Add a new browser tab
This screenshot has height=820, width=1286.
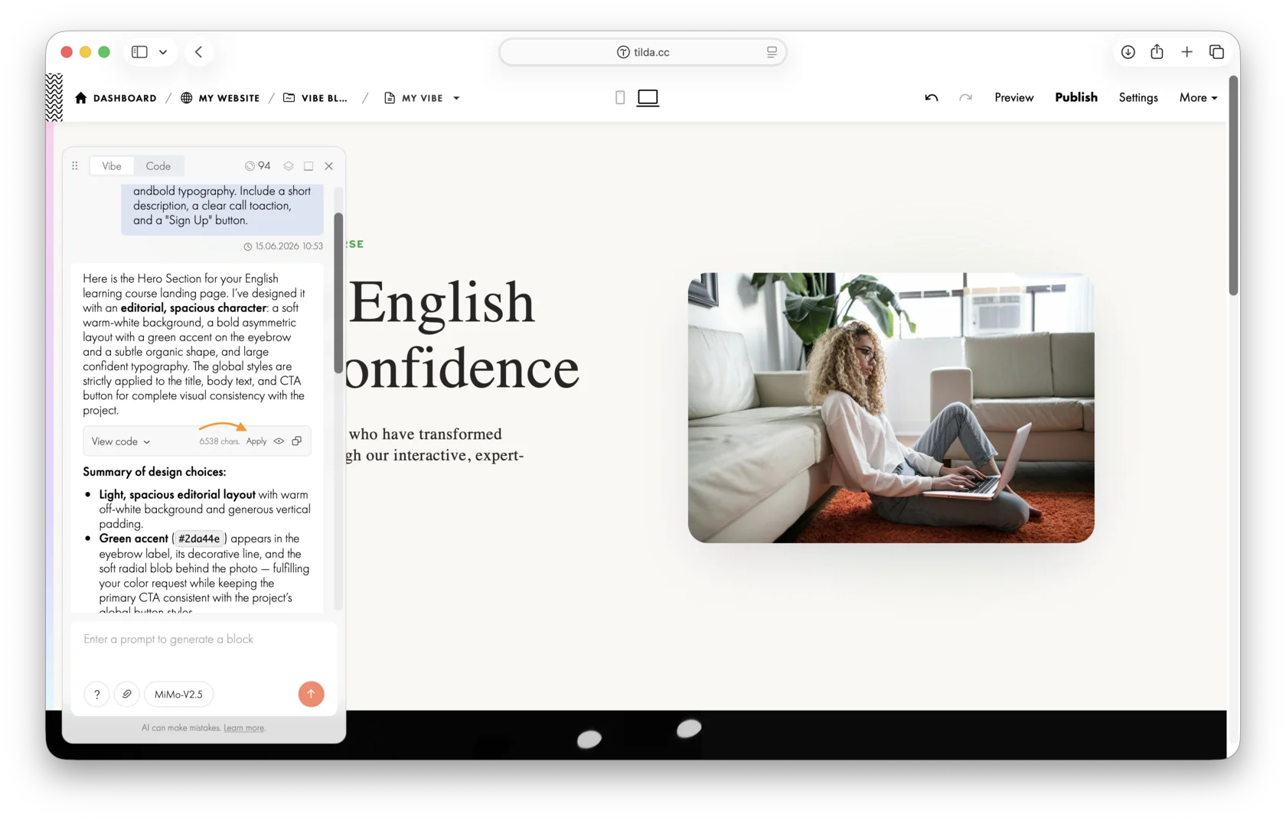tap(1186, 52)
